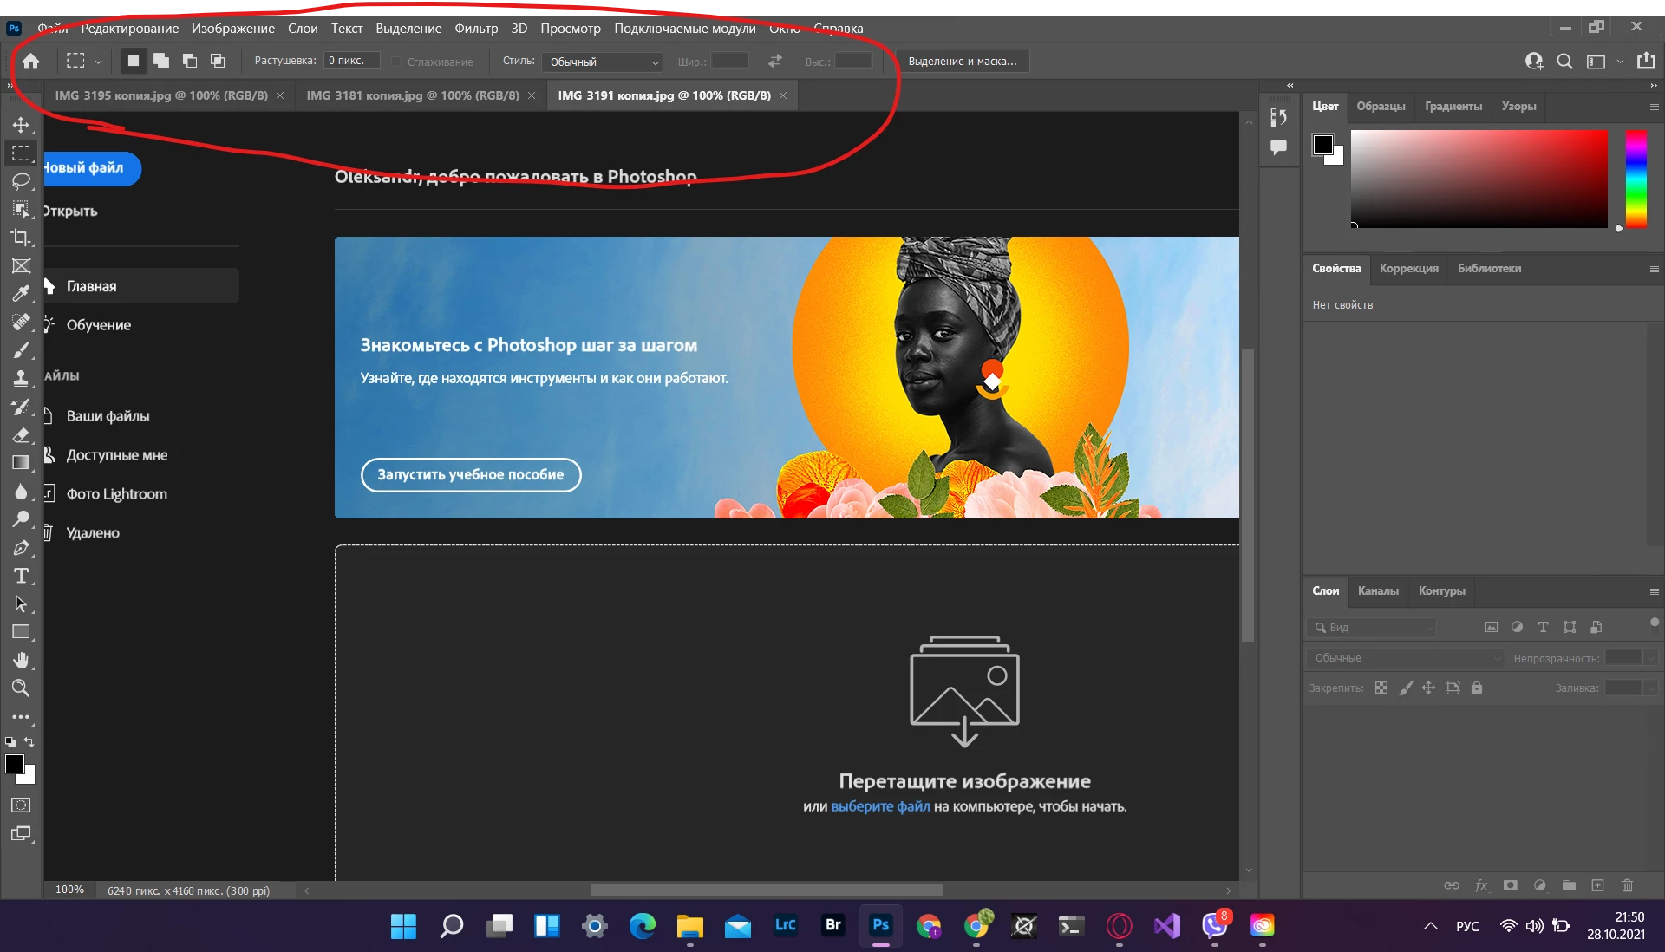Select the Hand tool
1665x952 pixels.
pyautogui.click(x=21, y=661)
